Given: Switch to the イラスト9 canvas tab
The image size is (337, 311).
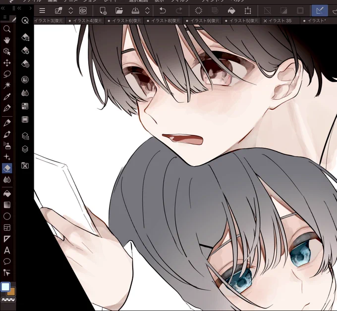Looking at the screenshot, I should point(203,21).
